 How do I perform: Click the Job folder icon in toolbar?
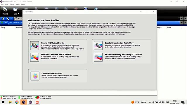point(15,10)
